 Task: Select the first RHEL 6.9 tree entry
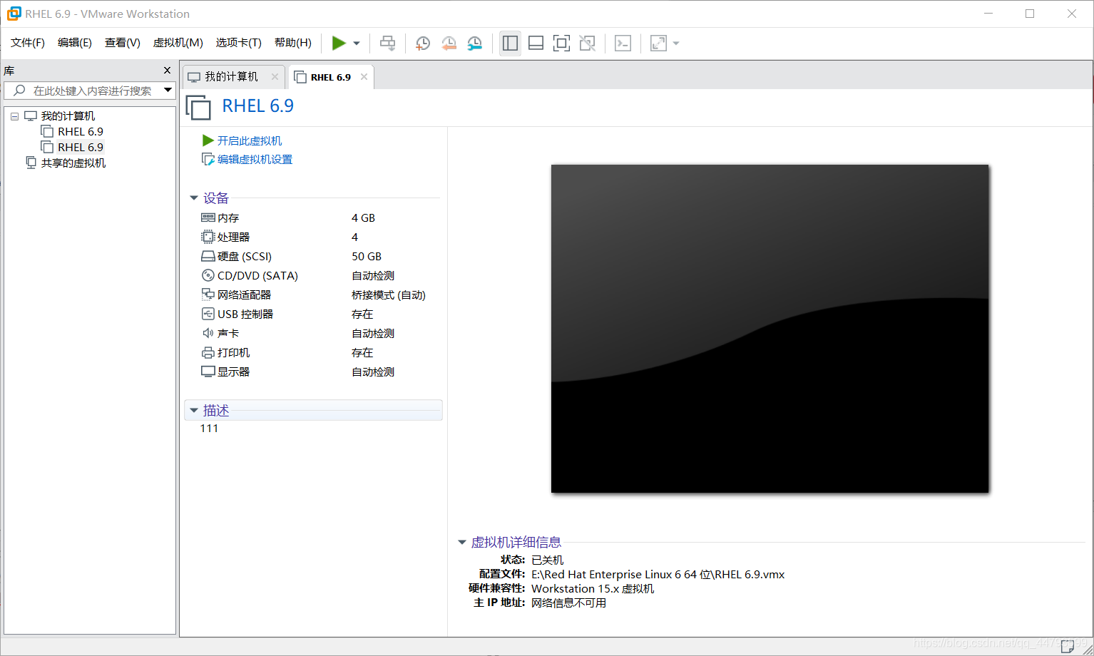pyautogui.click(x=81, y=132)
